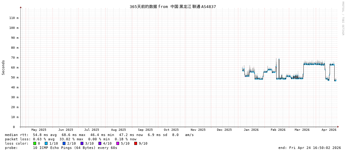Click the median rtt statistics line
This screenshot has width=346, height=152.
coord(99,135)
